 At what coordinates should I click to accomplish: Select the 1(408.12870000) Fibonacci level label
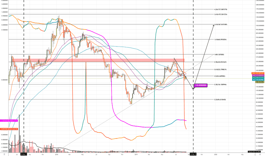click(x=219, y=55)
